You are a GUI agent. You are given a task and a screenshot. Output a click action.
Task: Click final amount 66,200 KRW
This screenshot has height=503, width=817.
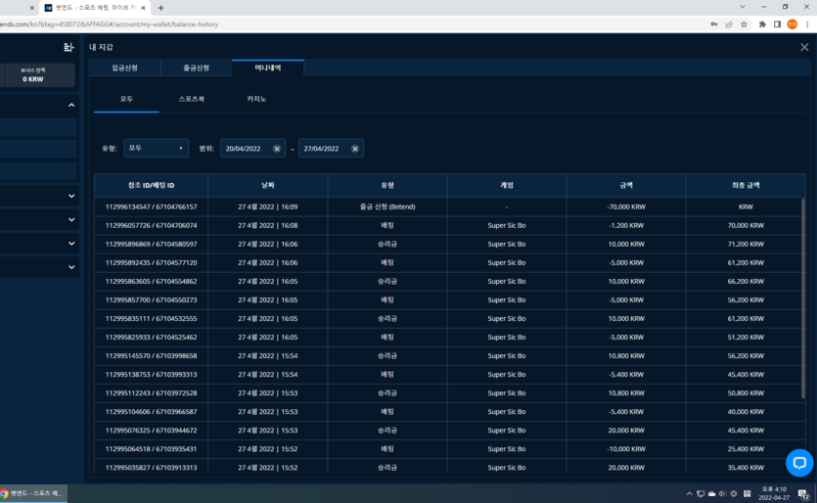point(746,282)
